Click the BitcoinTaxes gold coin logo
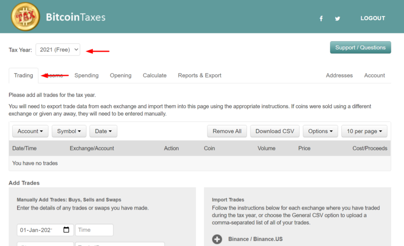Viewport: 404px width, 246px height. (x=25, y=17)
